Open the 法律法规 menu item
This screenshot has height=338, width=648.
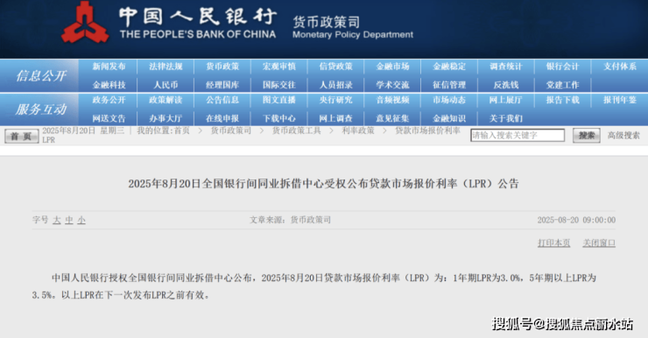[166, 67]
